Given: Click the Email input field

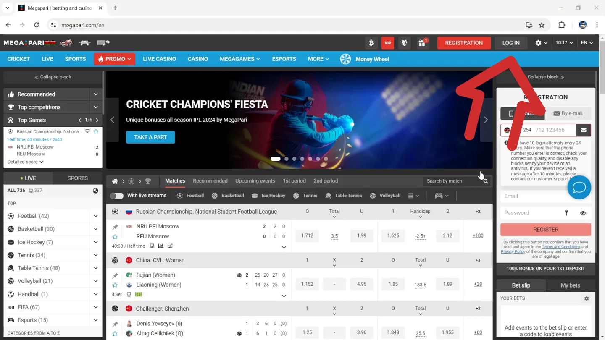Looking at the screenshot, I should point(546,196).
